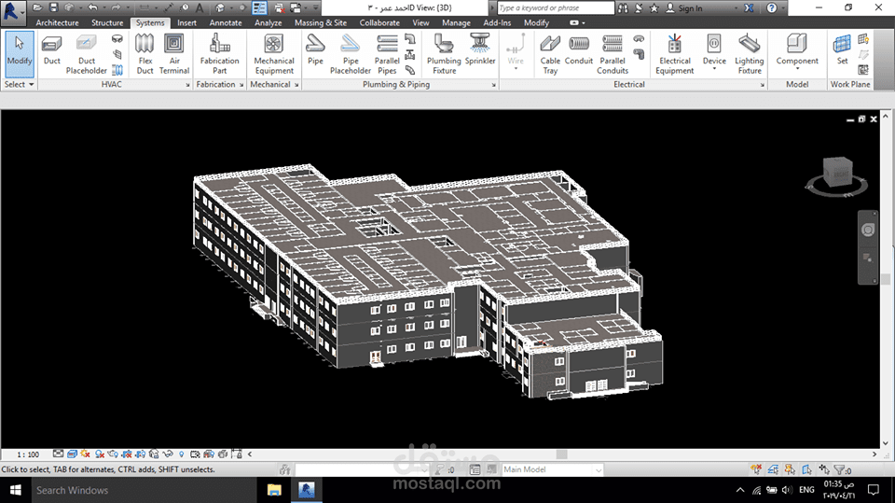Click the Windows Start button
Viewport: 895px width, 503px height.
(x=16, y=490)
